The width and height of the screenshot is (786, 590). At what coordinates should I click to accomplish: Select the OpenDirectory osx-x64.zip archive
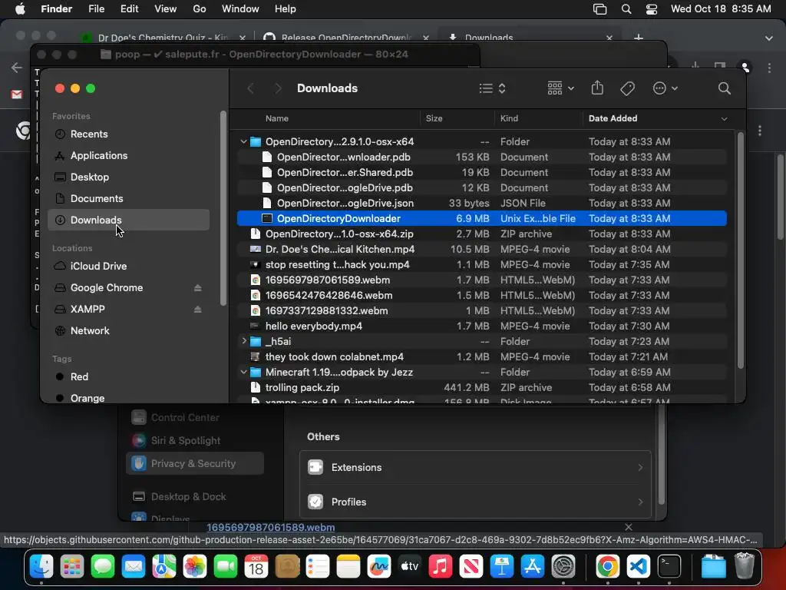482,234
